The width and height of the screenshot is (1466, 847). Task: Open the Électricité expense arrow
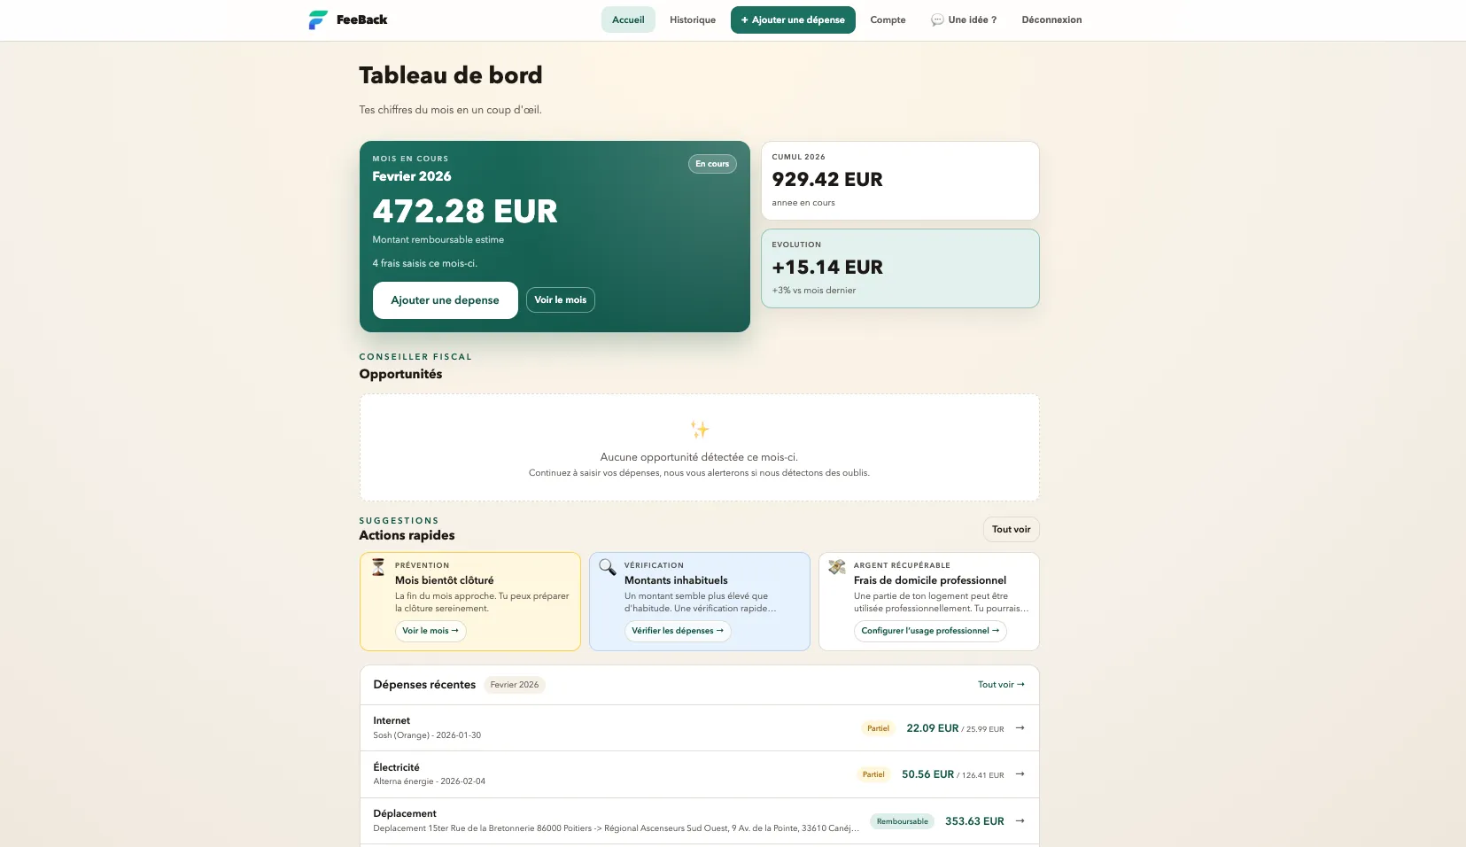pyautogui.click(x=1020, y=774)
